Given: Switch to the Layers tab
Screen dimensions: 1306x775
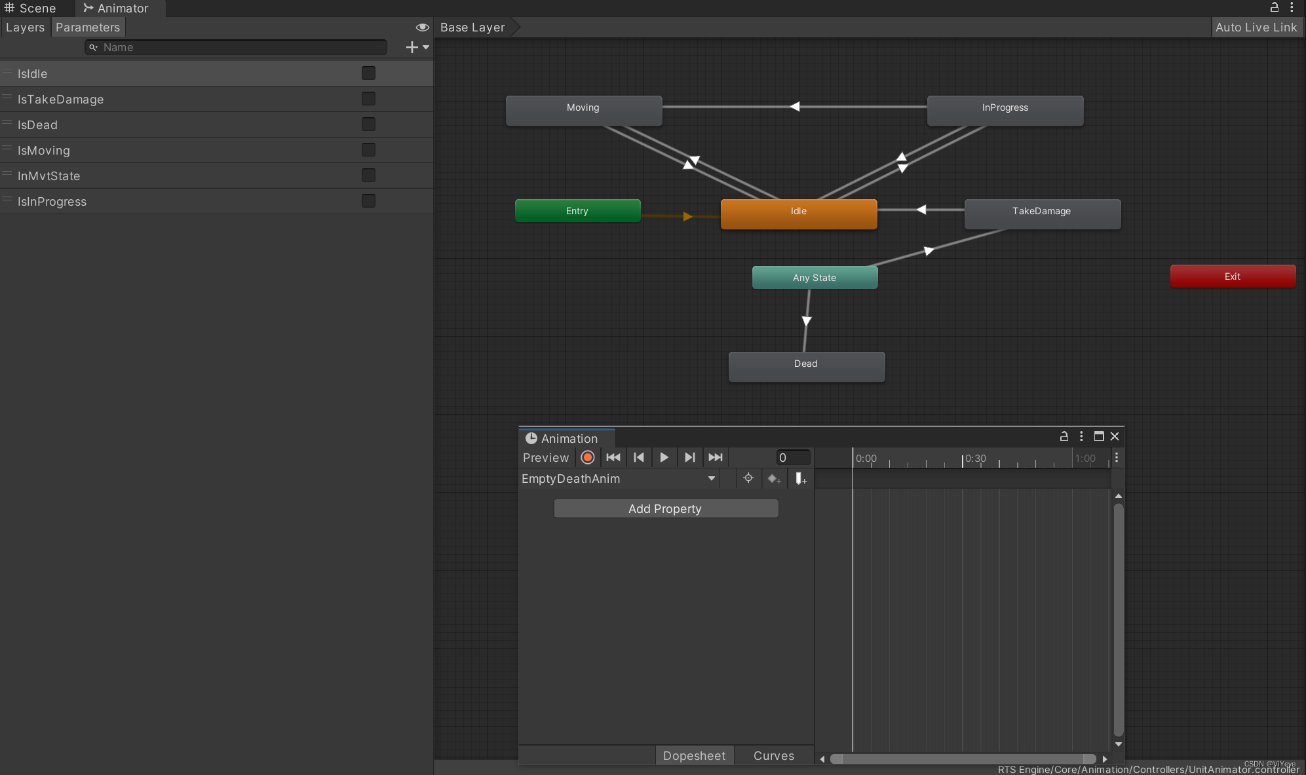Looking at the screenshot, I should tap(25, 28).
